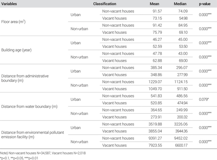
Task: Click the Classification column header
Action: coord(104,4)
